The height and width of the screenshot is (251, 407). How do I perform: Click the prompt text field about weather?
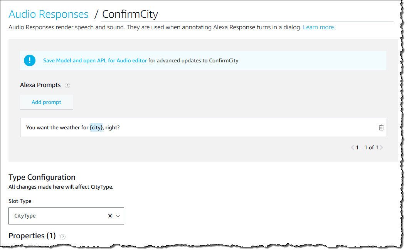203,127
